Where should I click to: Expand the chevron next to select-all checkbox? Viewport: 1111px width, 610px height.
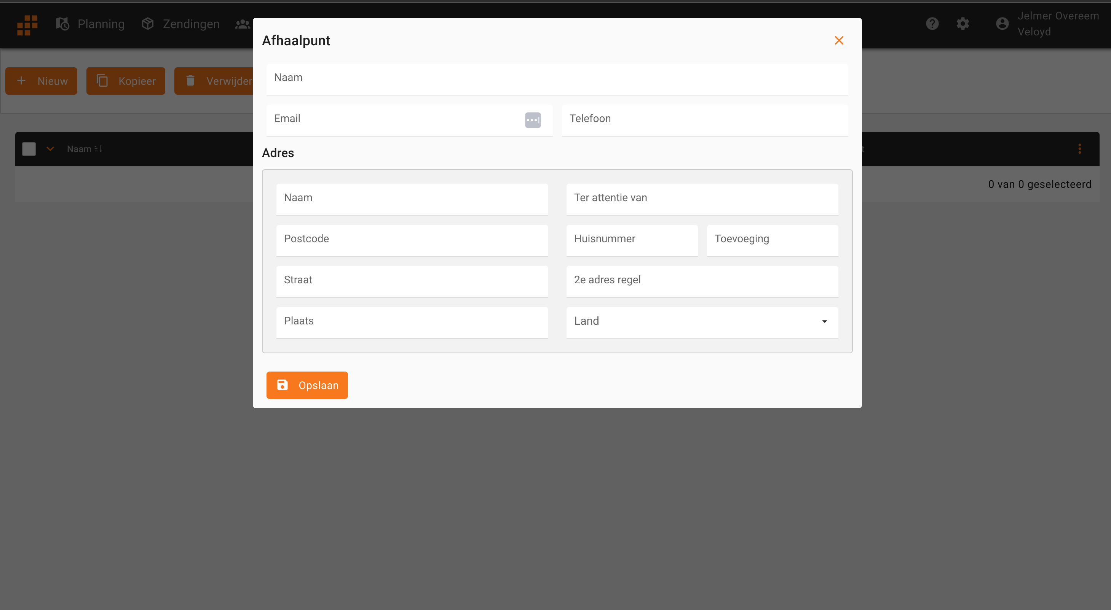[x=50, y=149]
